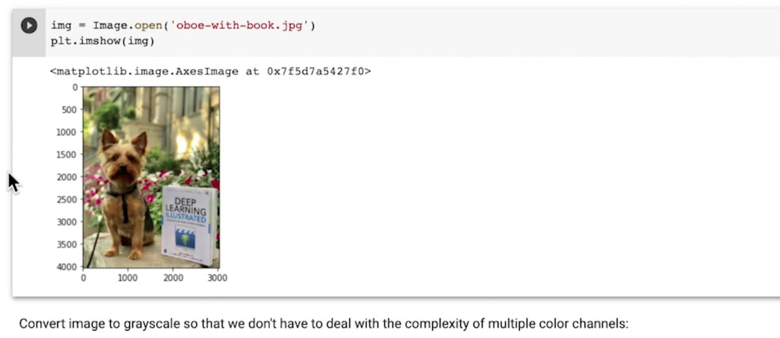Click the word Image in the code
This screenshot has height=338, width=780.
[109, 26]
